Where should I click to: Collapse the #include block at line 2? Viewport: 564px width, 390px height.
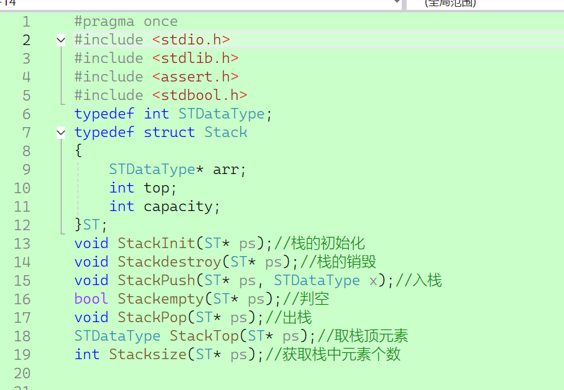click(61, 40)
